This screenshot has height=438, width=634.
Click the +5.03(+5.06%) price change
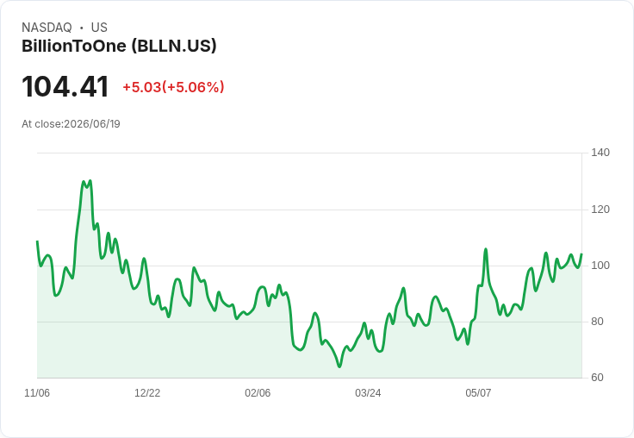click(x=173, y=87)
